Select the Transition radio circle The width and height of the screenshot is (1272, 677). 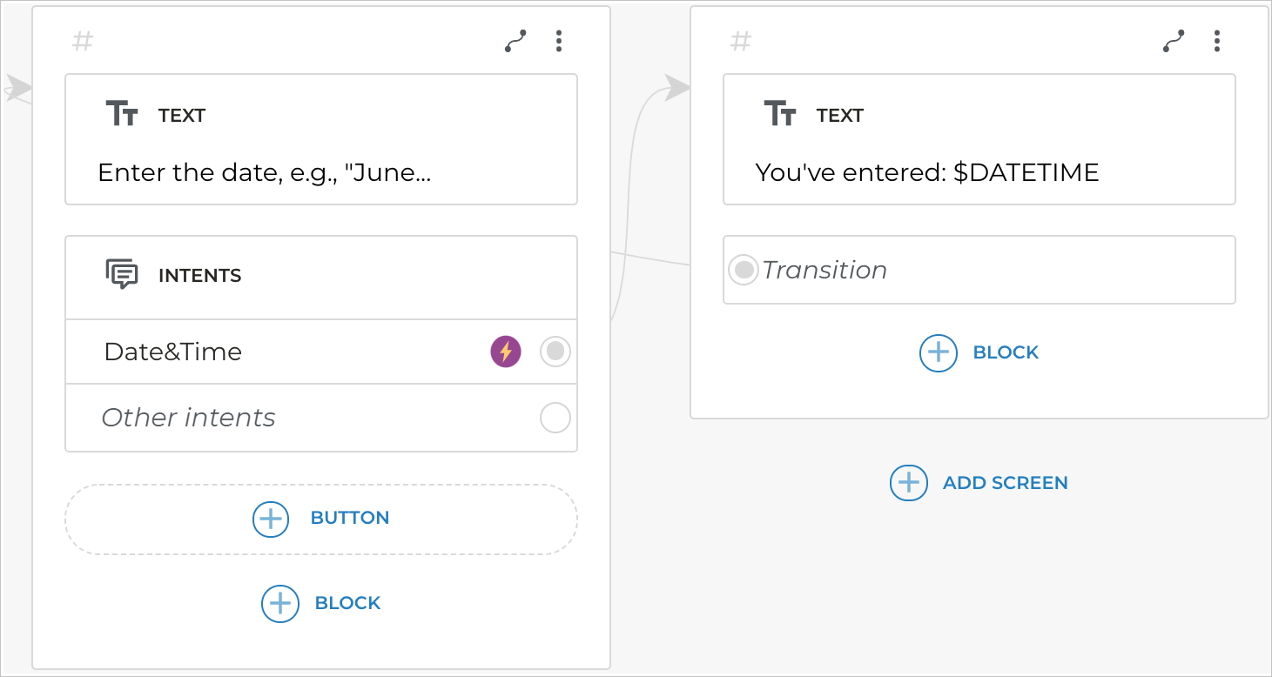744,270
